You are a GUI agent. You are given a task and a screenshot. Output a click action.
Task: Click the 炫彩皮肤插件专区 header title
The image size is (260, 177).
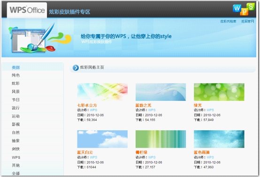click(x=69, y=12)
